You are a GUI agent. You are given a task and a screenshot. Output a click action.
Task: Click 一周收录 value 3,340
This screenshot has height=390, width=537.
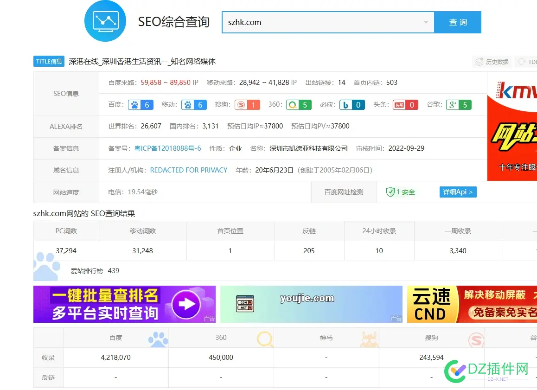[458, 250]
